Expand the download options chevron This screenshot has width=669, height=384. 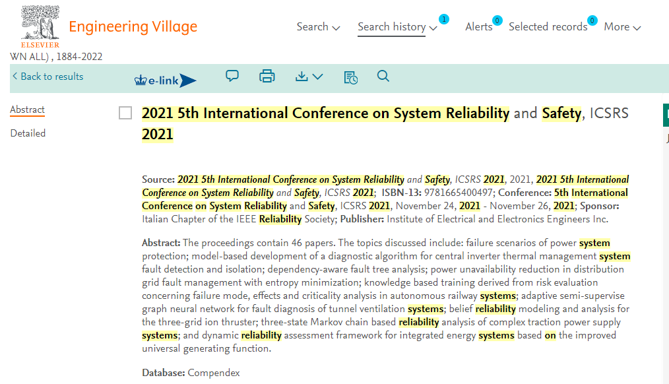pyautogui.click(x=317, y=77)
